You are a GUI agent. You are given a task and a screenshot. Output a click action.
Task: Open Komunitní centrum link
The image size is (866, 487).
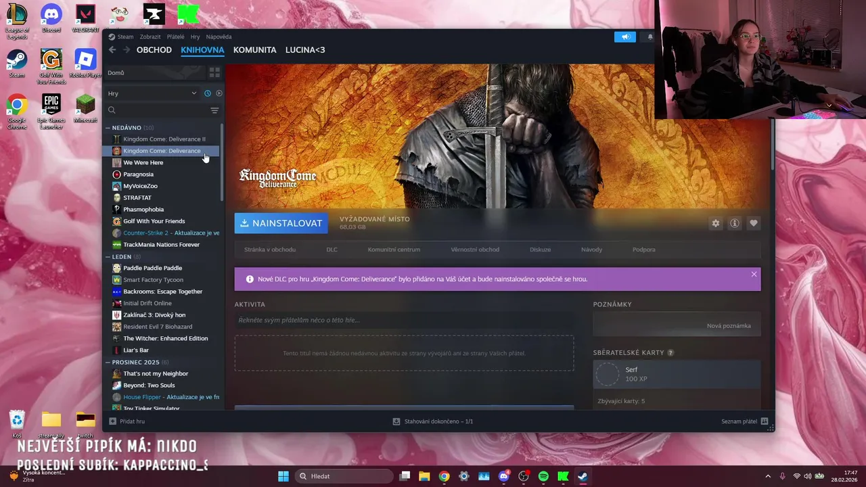click(394, 250)
